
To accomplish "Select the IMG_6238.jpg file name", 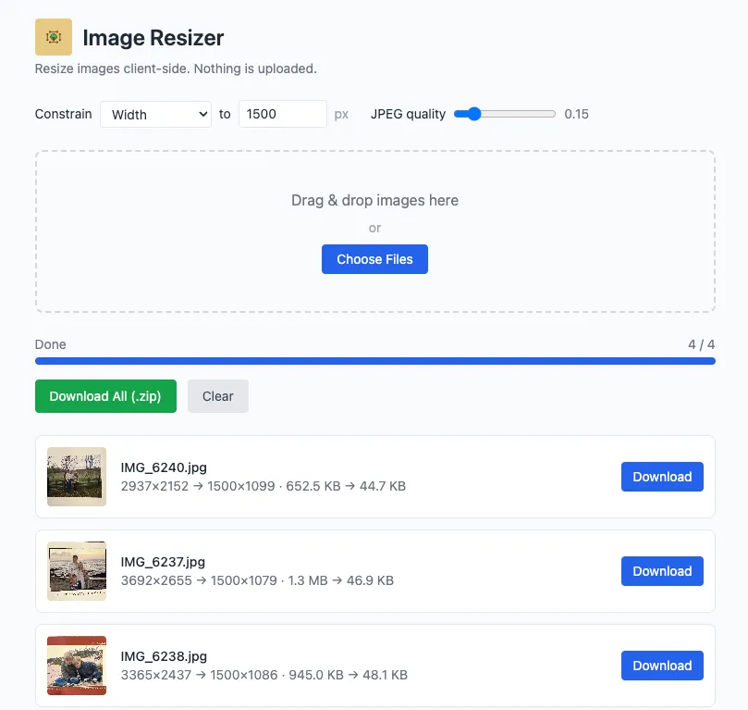I will 164,656.
